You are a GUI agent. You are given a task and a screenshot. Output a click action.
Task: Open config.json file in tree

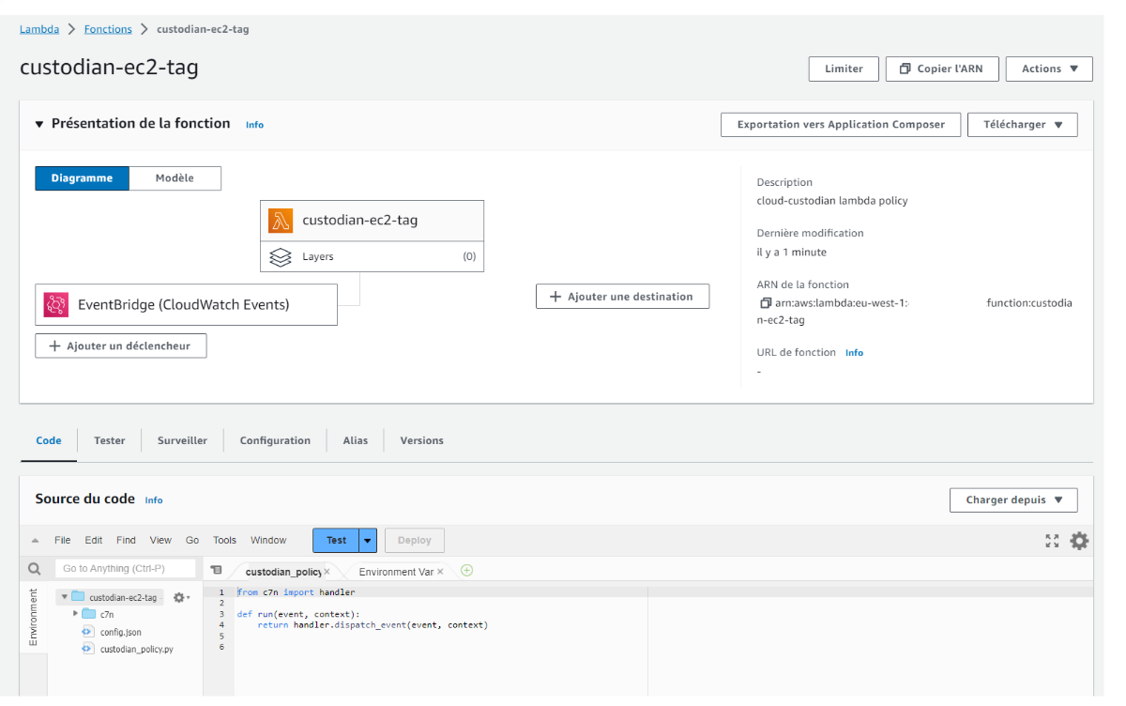tap(120, 632)
